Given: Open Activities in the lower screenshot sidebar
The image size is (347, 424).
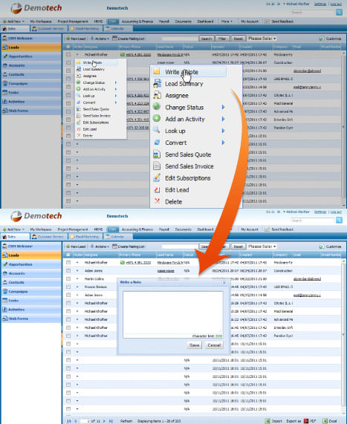Looking at the screenshot, I should [x=16, y=310].
